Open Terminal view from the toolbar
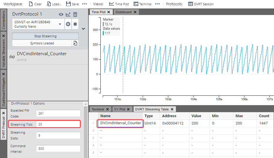Screen dimensions: 274x158 [136, 4]
